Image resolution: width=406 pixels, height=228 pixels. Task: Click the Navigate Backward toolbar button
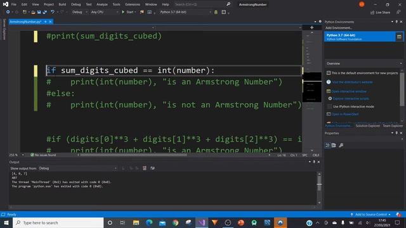pyautogui.click(x=8, y=12)
